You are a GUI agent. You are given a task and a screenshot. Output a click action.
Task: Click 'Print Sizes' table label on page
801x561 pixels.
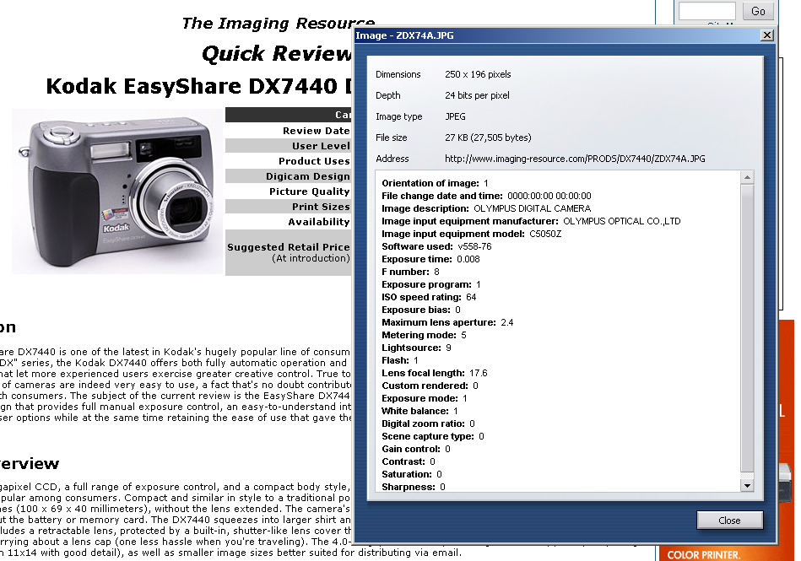pyautogui.click(x=321, y=207)
